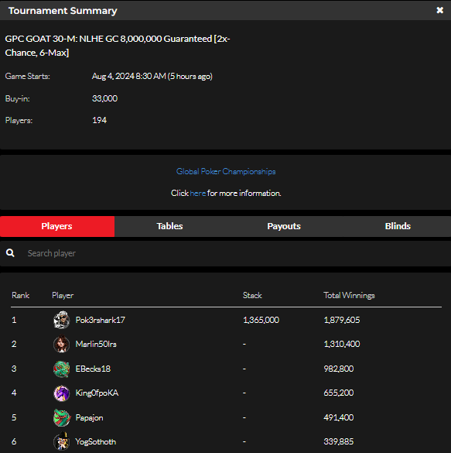Open King0fpoKA's purple avatar
The image size is (451, 453).
pos(61,393)
